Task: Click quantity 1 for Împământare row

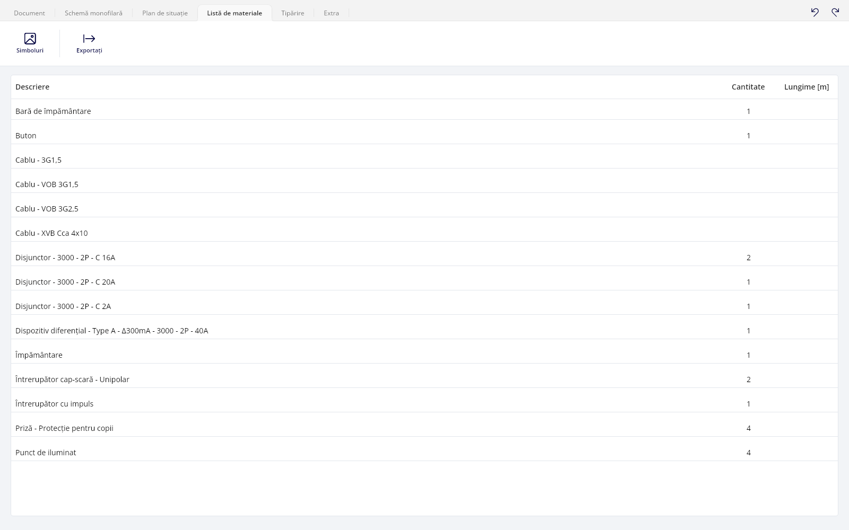Action: (749, 355)
